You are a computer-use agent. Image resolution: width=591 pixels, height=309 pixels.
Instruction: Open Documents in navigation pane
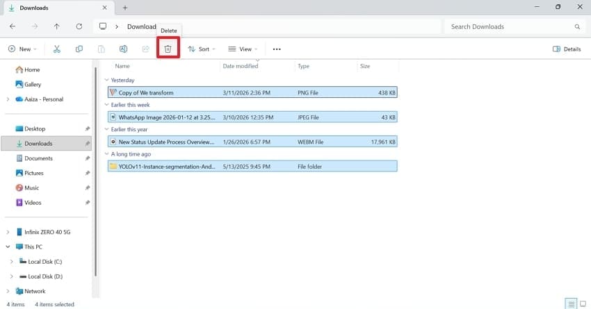pos(34,158)
